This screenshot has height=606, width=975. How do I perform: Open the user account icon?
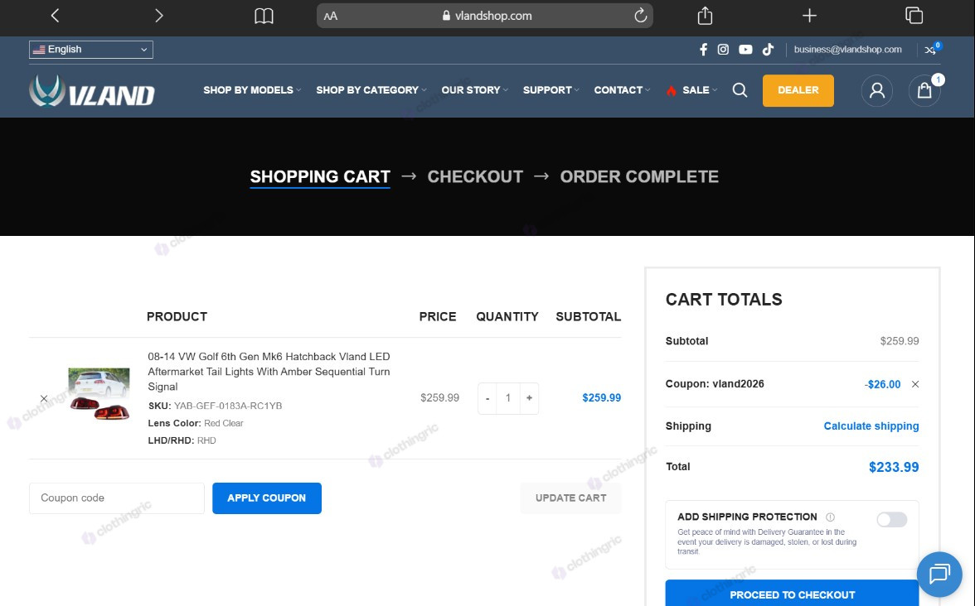(x=877, y=91)
